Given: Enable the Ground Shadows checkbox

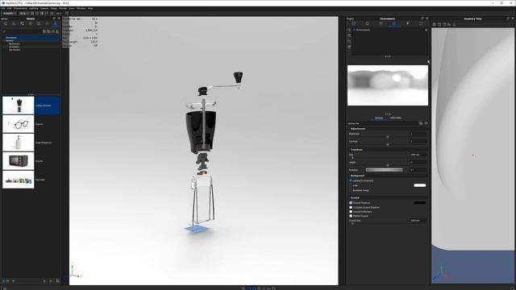Looking at the screenshot, I should pos(351,203).
